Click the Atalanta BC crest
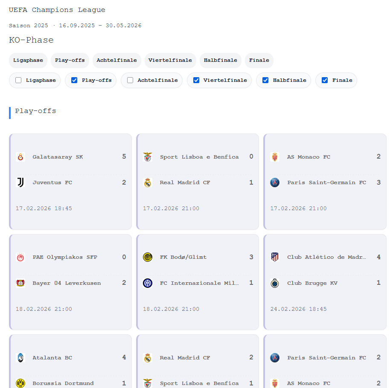The width and height of the screenshot is (390, 388). click(x=20, y=358)
